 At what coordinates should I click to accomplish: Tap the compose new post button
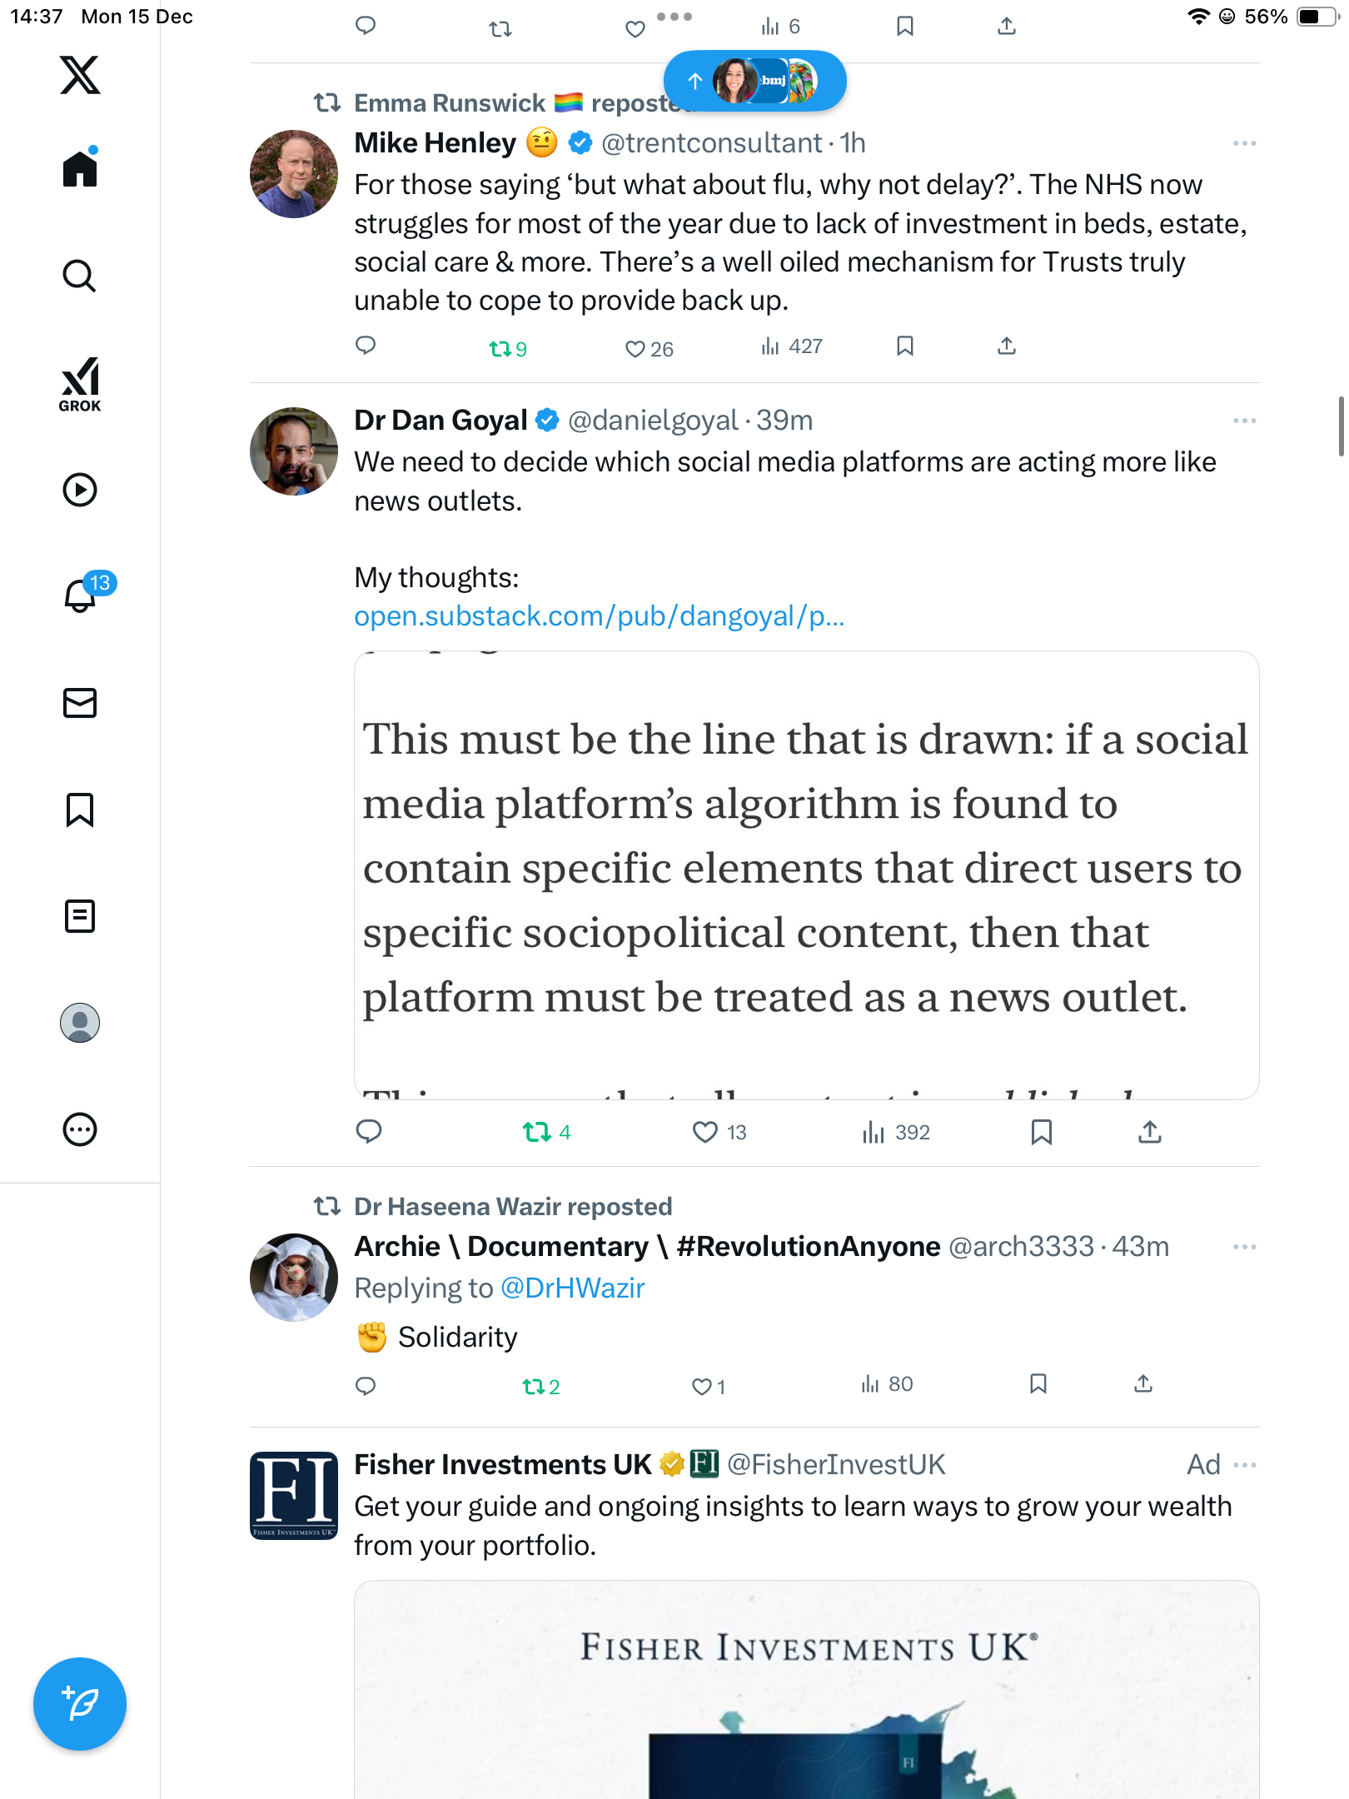point(80,1704)
